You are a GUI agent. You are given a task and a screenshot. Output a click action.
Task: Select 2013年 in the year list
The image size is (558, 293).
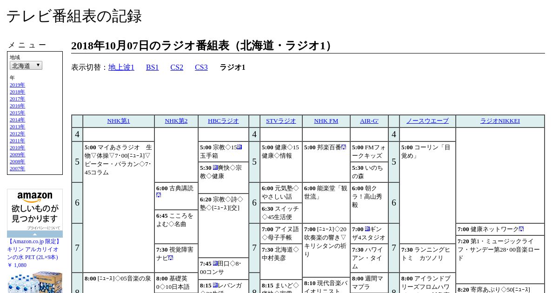(17, 127)
